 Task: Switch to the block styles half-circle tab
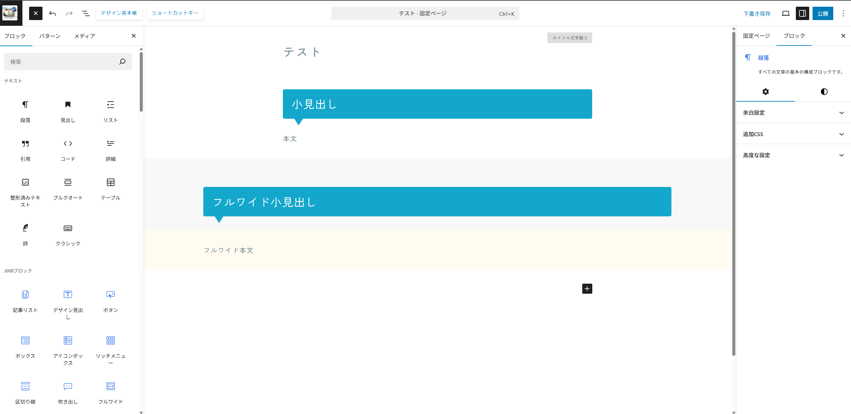pyautogui.click(x=824, y=92)
